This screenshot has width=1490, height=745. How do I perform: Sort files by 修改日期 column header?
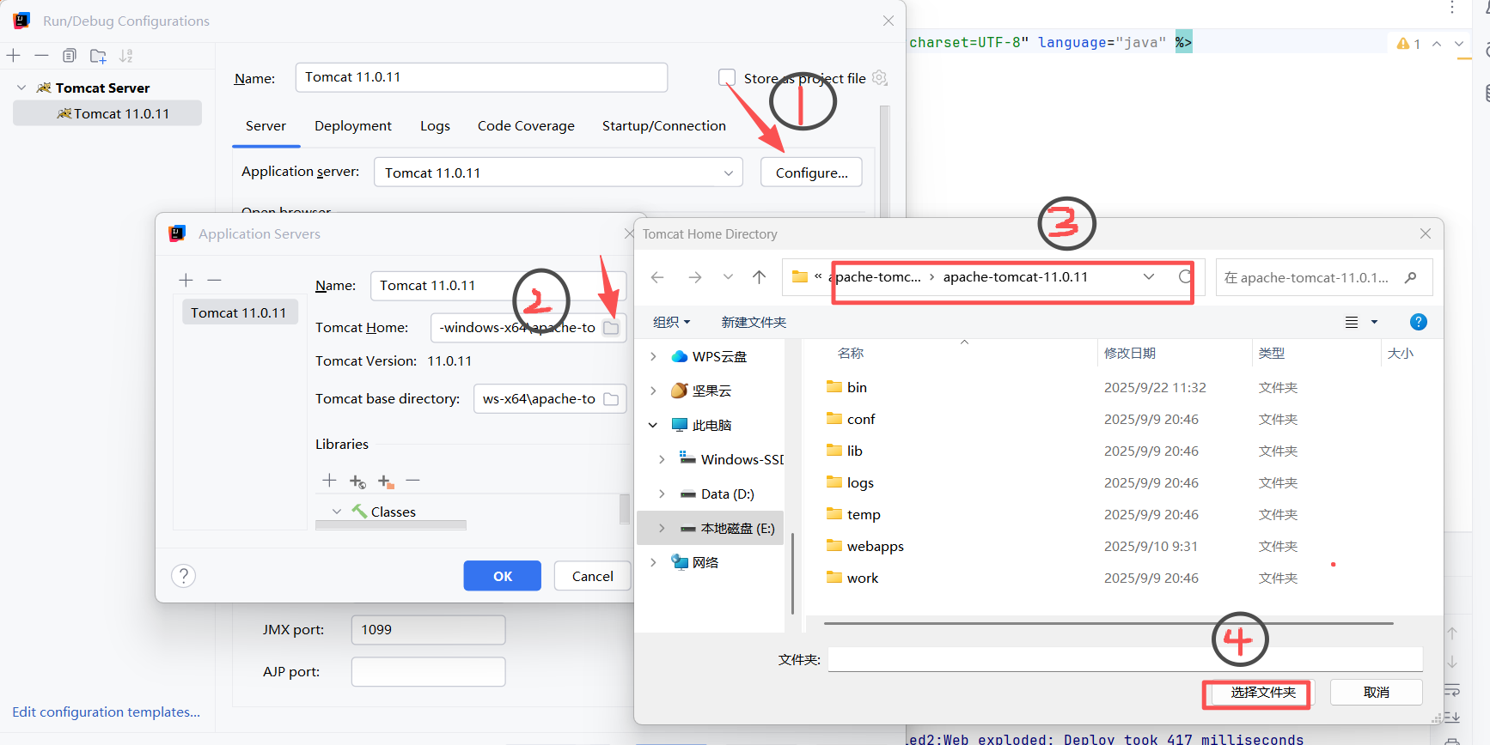[x=1130, y=353]
